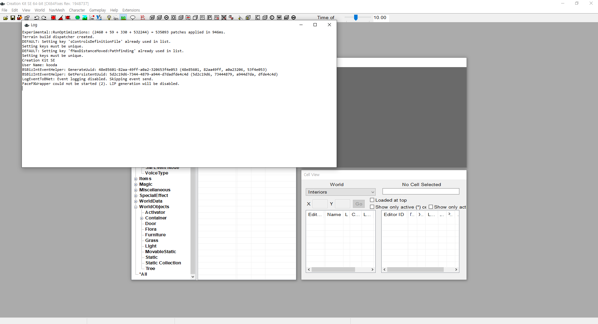Open the Preferences toolbar icon

click(27, 18)
